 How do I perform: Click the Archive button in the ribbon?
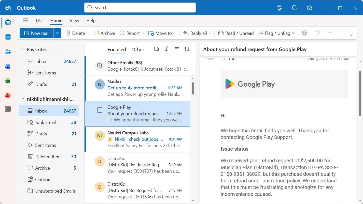coord(104,33)
